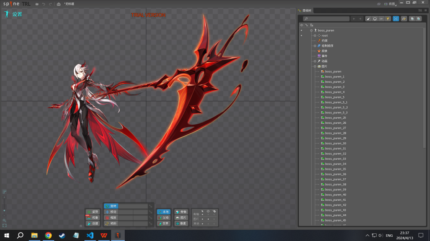Image resolution: width=430 pixels, height=241 pixels.
Task: Open the Spine logo main menu
Action: [11, 4]
